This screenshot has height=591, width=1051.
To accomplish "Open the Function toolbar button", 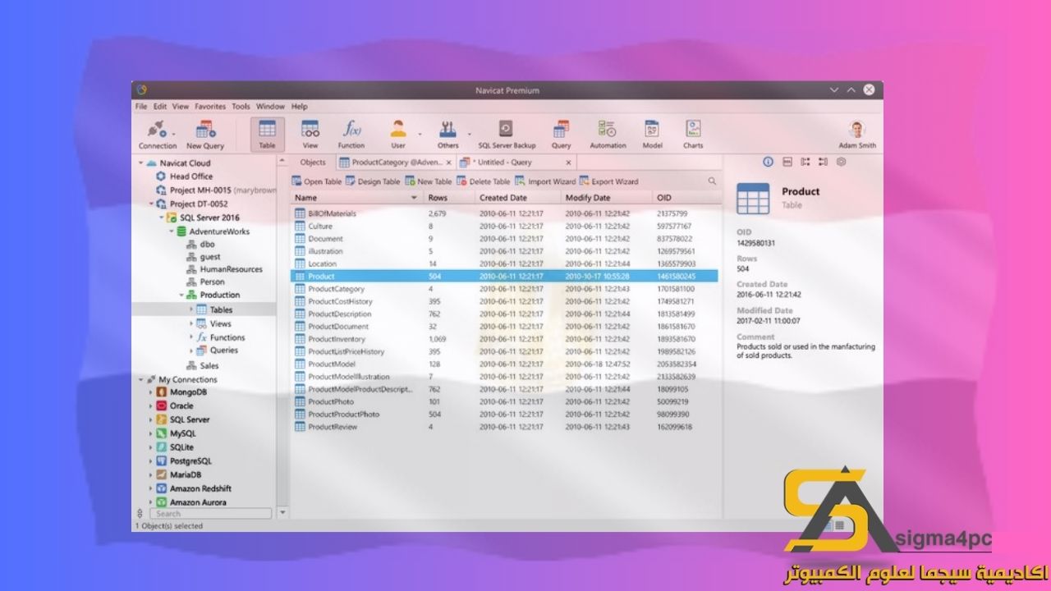I will [x=351, y=135].
